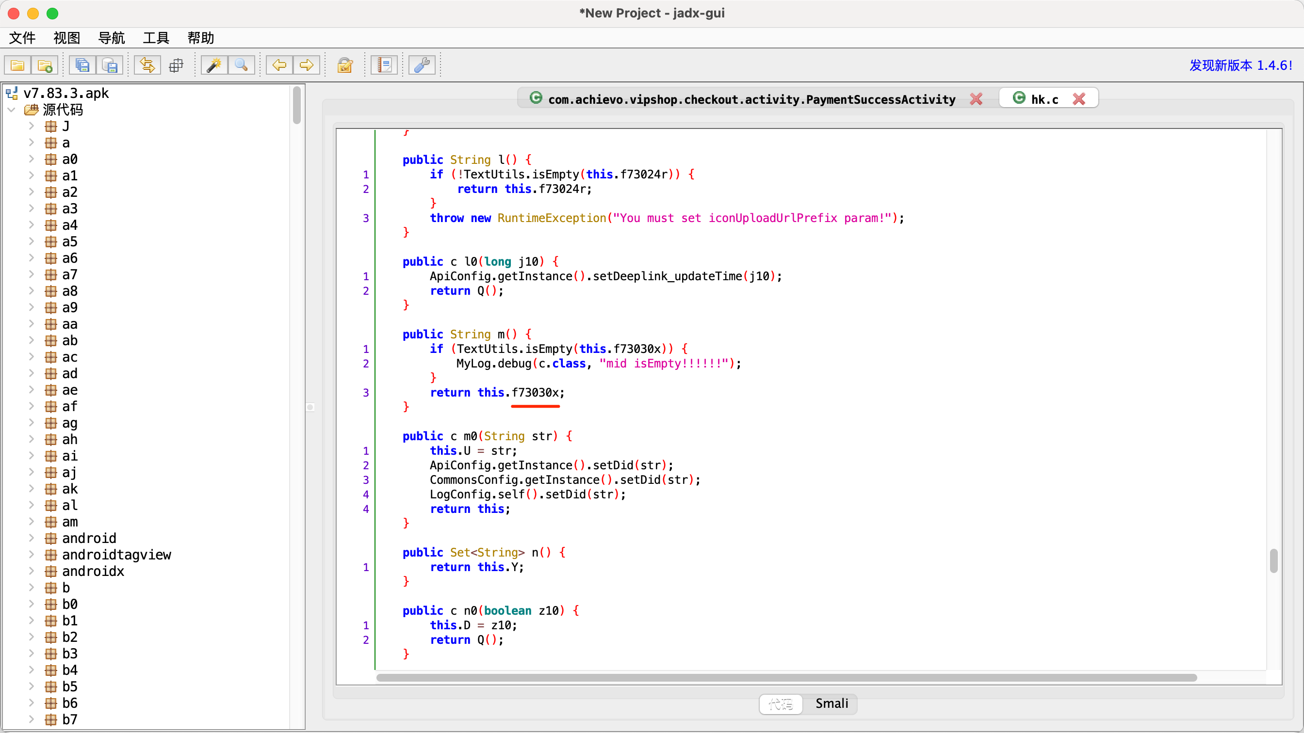Open the log viewer notebook icon

pyautogui.click(x=384, y=65)
